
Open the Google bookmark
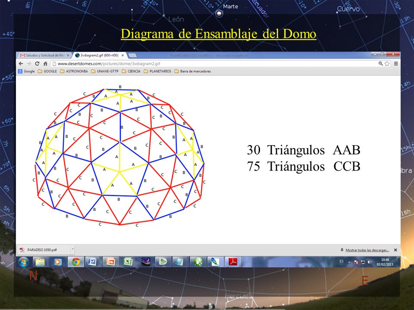click(x=26, y=71)
